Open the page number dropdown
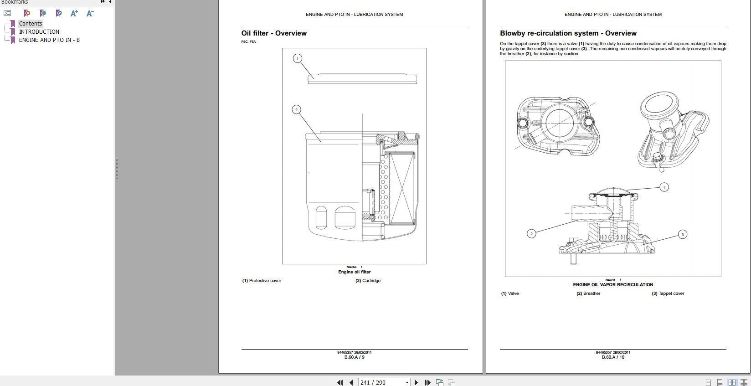 pos(407,382)
